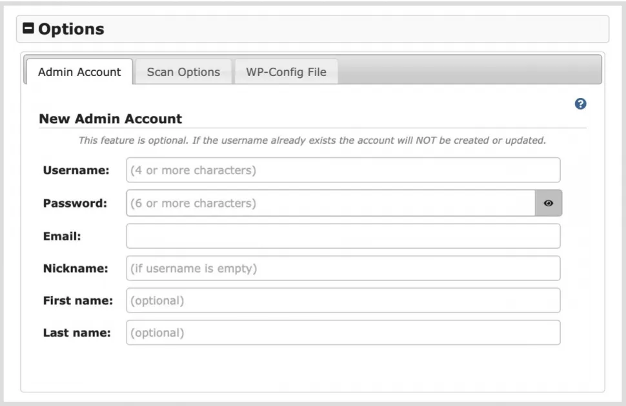Click into the Password input field

(330, 203)
